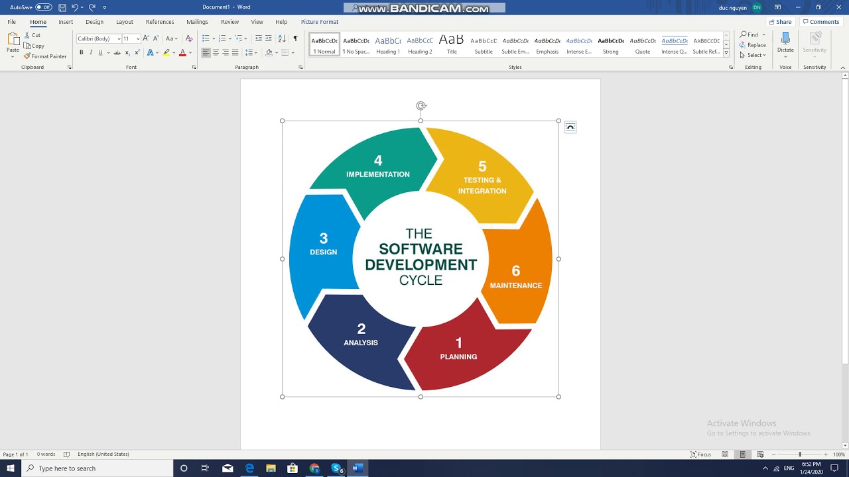Open the Line Spacing dropdown

251,52
